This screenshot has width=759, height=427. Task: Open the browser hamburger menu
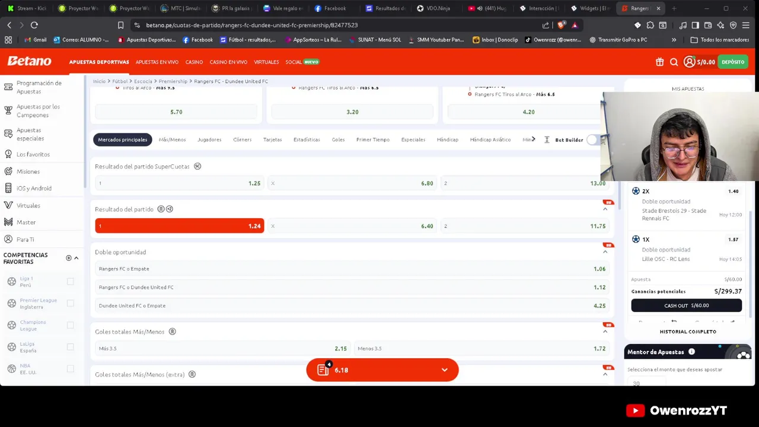(746, 25)
